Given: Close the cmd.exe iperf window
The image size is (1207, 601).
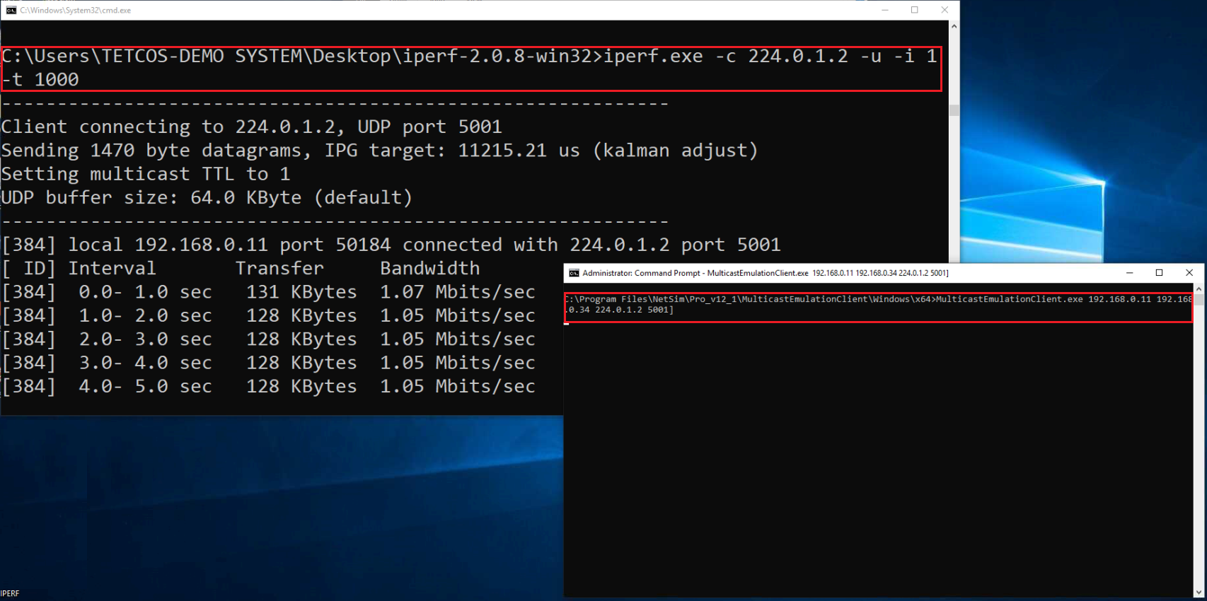Looking at the screenshot, I should click(x=945, y=10).
